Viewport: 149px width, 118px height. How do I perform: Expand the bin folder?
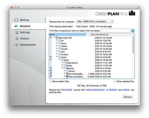pyautogui.click(x=57, y=40)
